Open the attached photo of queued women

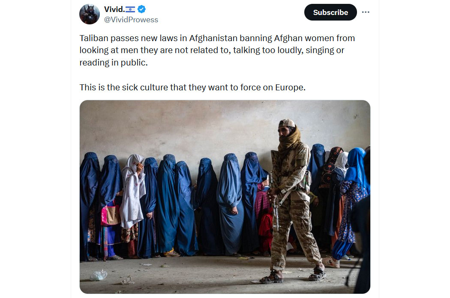coord(225,197)
